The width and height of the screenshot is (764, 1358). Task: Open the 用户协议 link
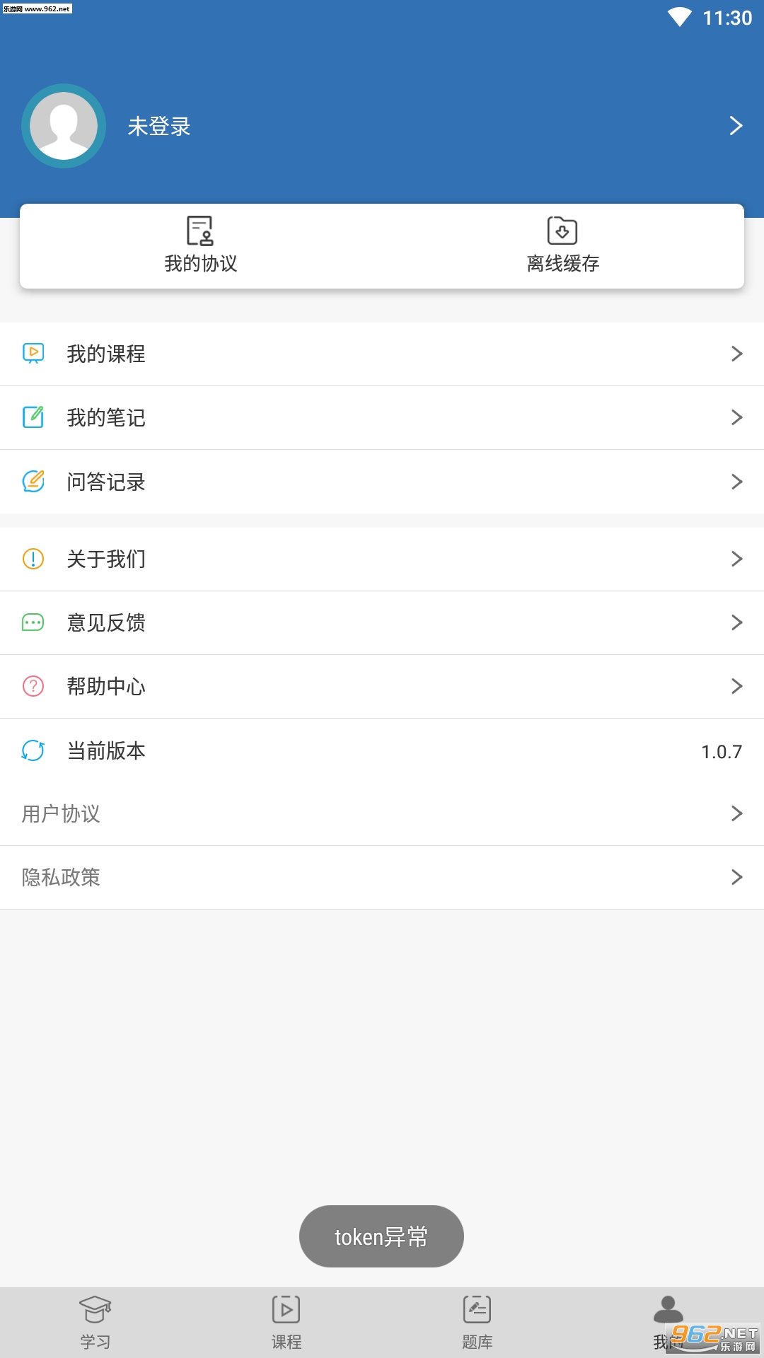(61, 813)
